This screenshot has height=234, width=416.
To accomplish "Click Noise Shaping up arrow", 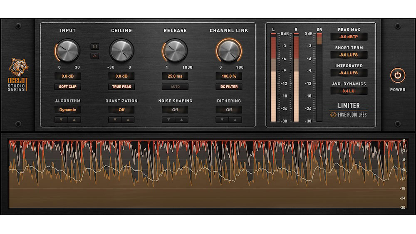I will [x=182, y=120].
